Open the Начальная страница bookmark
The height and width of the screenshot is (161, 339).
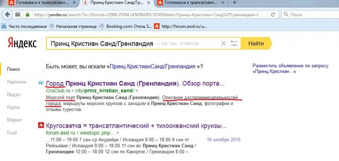coord(73,27)
